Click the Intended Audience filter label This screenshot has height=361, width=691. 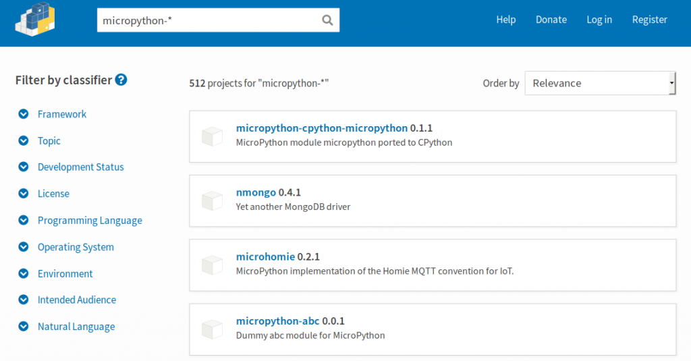tap(77, 300)
